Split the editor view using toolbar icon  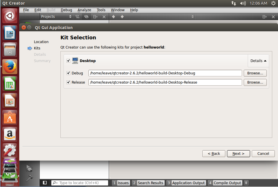click(264, 17)
